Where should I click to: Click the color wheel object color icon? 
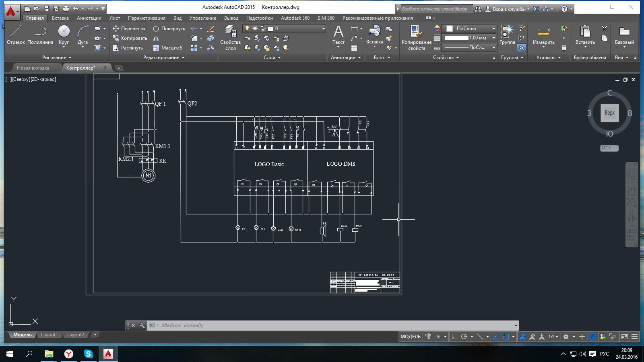pos(437,28)
